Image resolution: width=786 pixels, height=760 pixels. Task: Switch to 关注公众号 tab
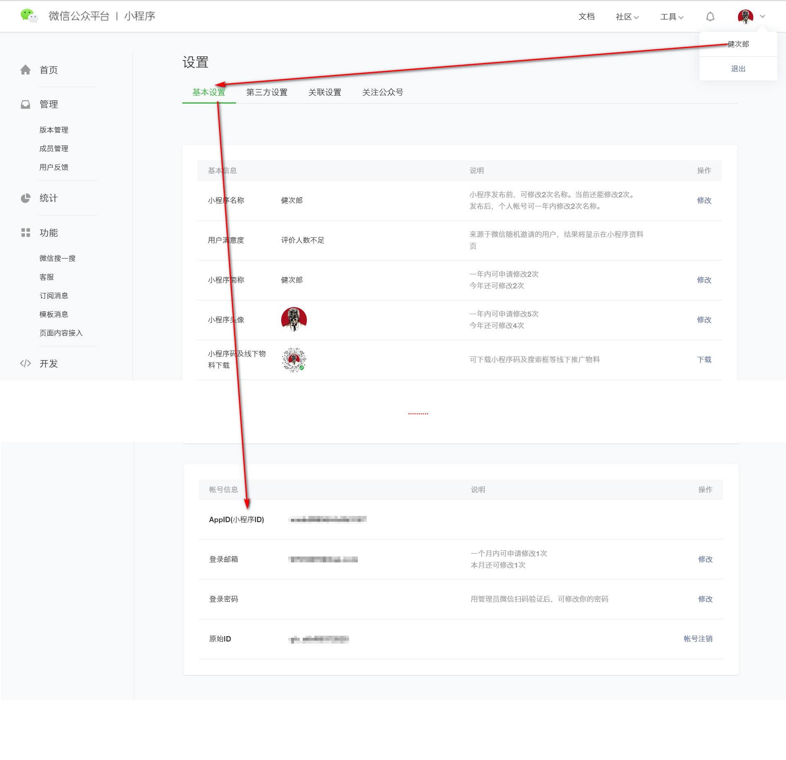383,92
